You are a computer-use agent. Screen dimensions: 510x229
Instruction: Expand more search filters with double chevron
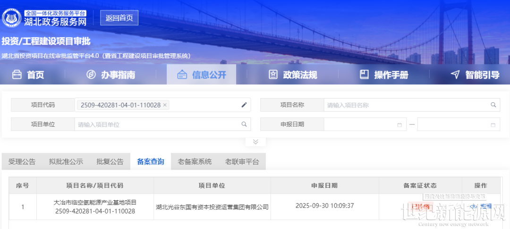(255, 142)
